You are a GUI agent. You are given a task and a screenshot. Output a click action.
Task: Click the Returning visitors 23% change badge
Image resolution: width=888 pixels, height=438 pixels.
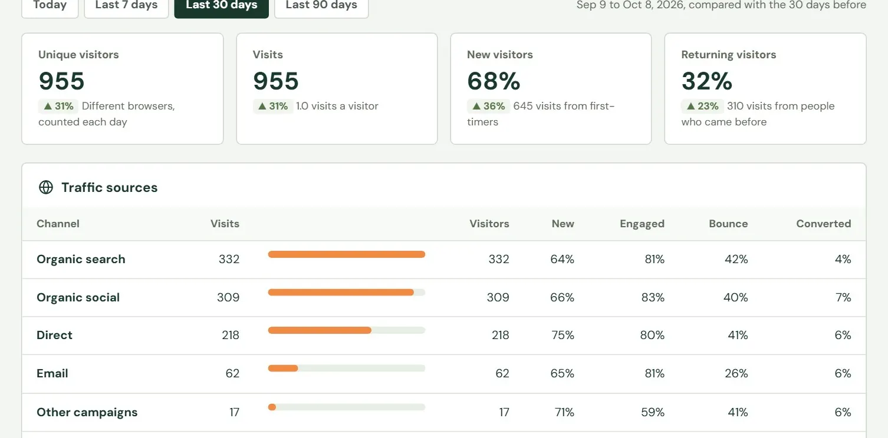[702, 106]
